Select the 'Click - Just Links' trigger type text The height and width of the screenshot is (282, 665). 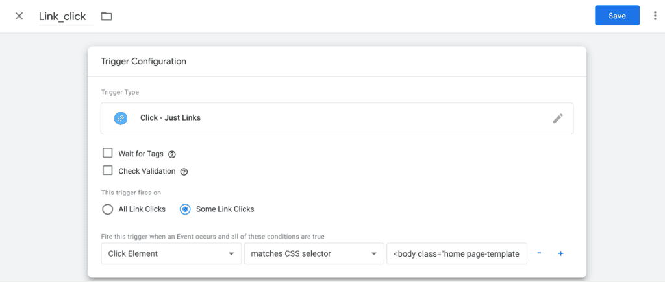coord(170,118)
